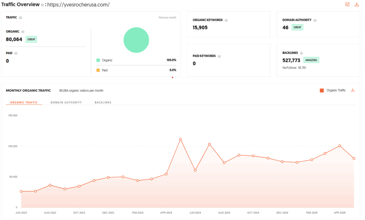
Task: Click the 15,905 organic keywords value
Action: tap(200, 27)
